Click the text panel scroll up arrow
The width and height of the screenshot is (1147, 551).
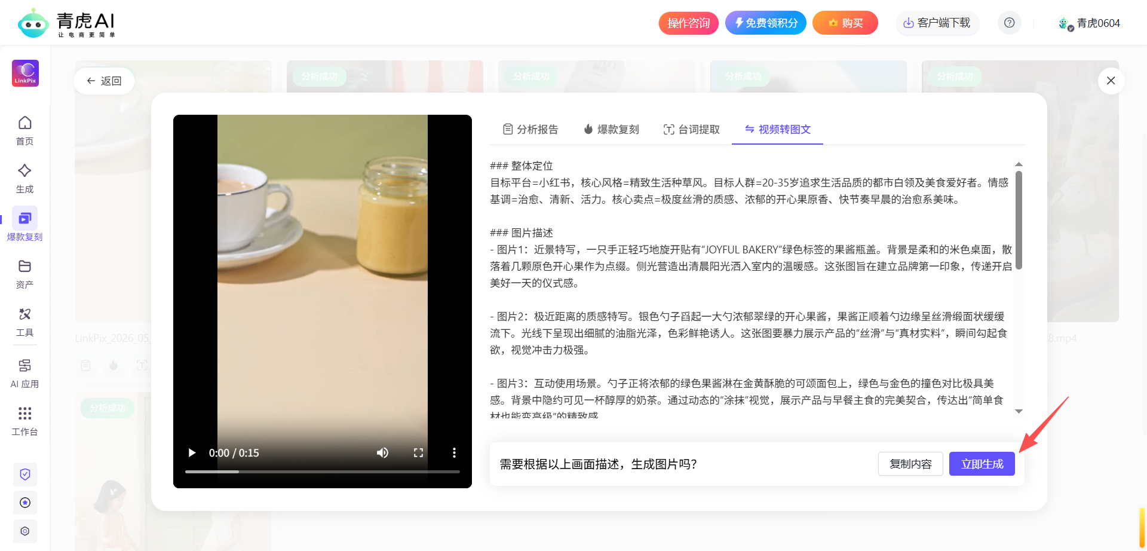click(x=1019, y=164)
